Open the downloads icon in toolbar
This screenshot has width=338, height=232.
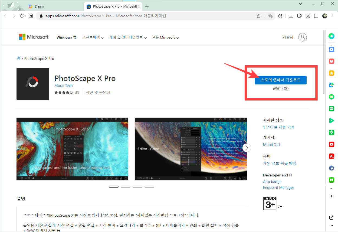pos(291,16)
